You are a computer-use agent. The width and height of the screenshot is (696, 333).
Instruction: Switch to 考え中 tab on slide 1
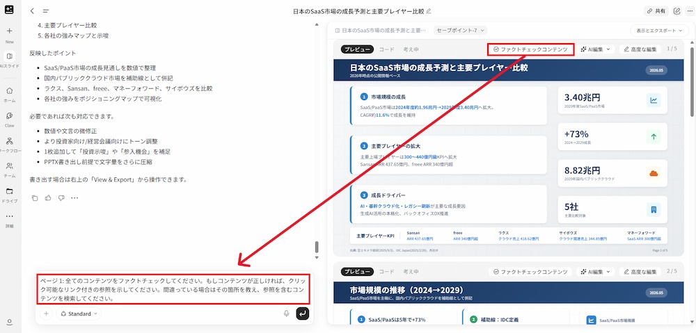[x=411, y=49]
